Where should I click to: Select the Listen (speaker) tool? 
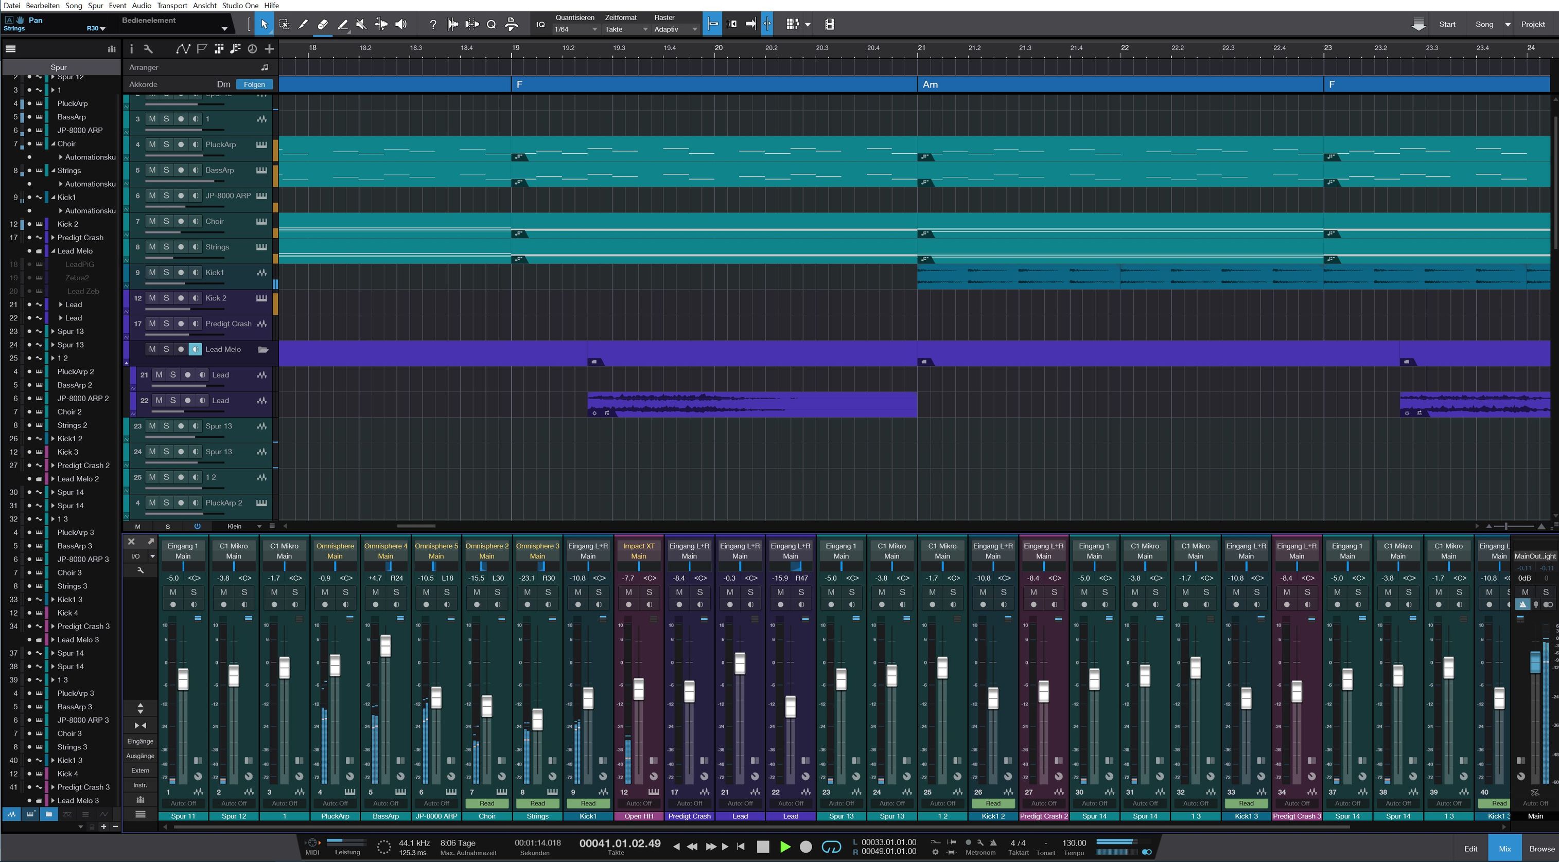coord(400,24)
